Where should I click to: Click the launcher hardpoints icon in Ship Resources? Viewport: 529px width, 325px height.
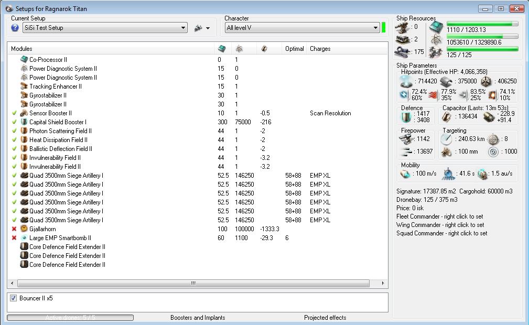pyautogui.click(x=403, y=39)
